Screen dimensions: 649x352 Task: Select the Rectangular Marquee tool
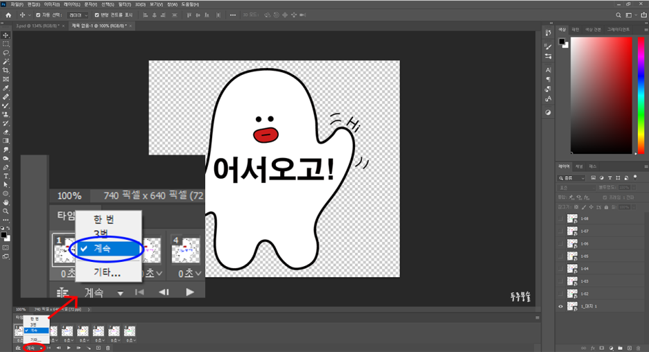(x=6, y=44)
